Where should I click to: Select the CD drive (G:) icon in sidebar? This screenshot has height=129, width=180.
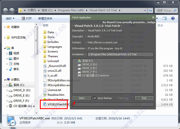[x=10, y=106]
